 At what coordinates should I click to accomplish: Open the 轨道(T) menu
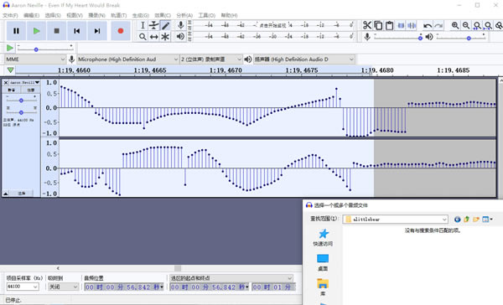pyautogui.click(x=119, y=15)
